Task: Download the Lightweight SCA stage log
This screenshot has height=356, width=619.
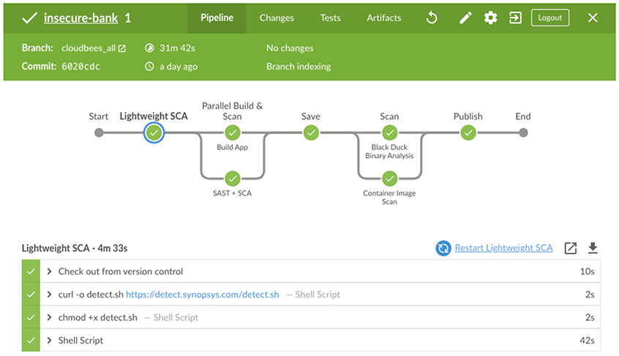Action: pos(593,248)
